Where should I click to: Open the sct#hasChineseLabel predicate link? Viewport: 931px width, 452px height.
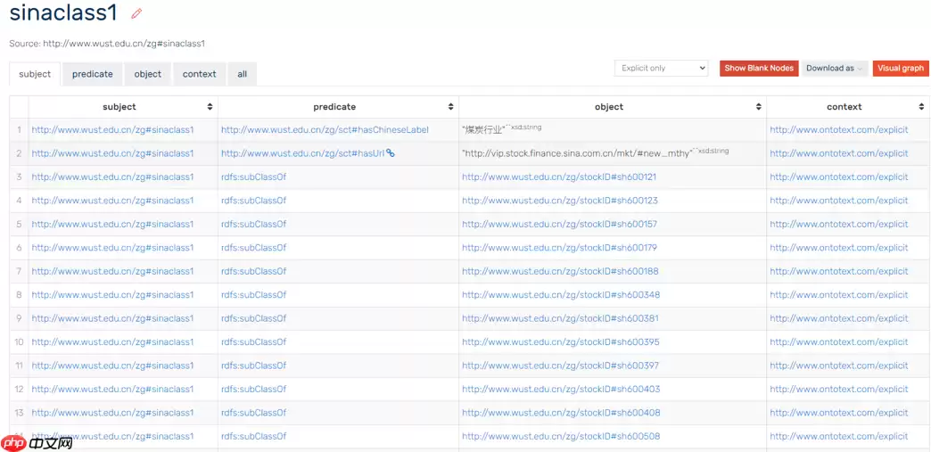(x=325, y=130)
